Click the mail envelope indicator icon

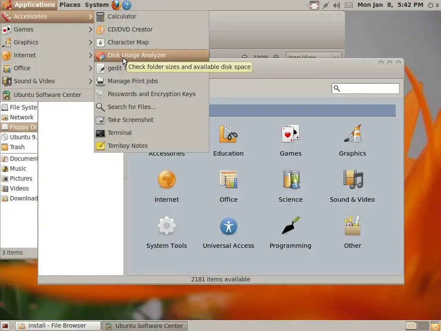pos(349,5)
